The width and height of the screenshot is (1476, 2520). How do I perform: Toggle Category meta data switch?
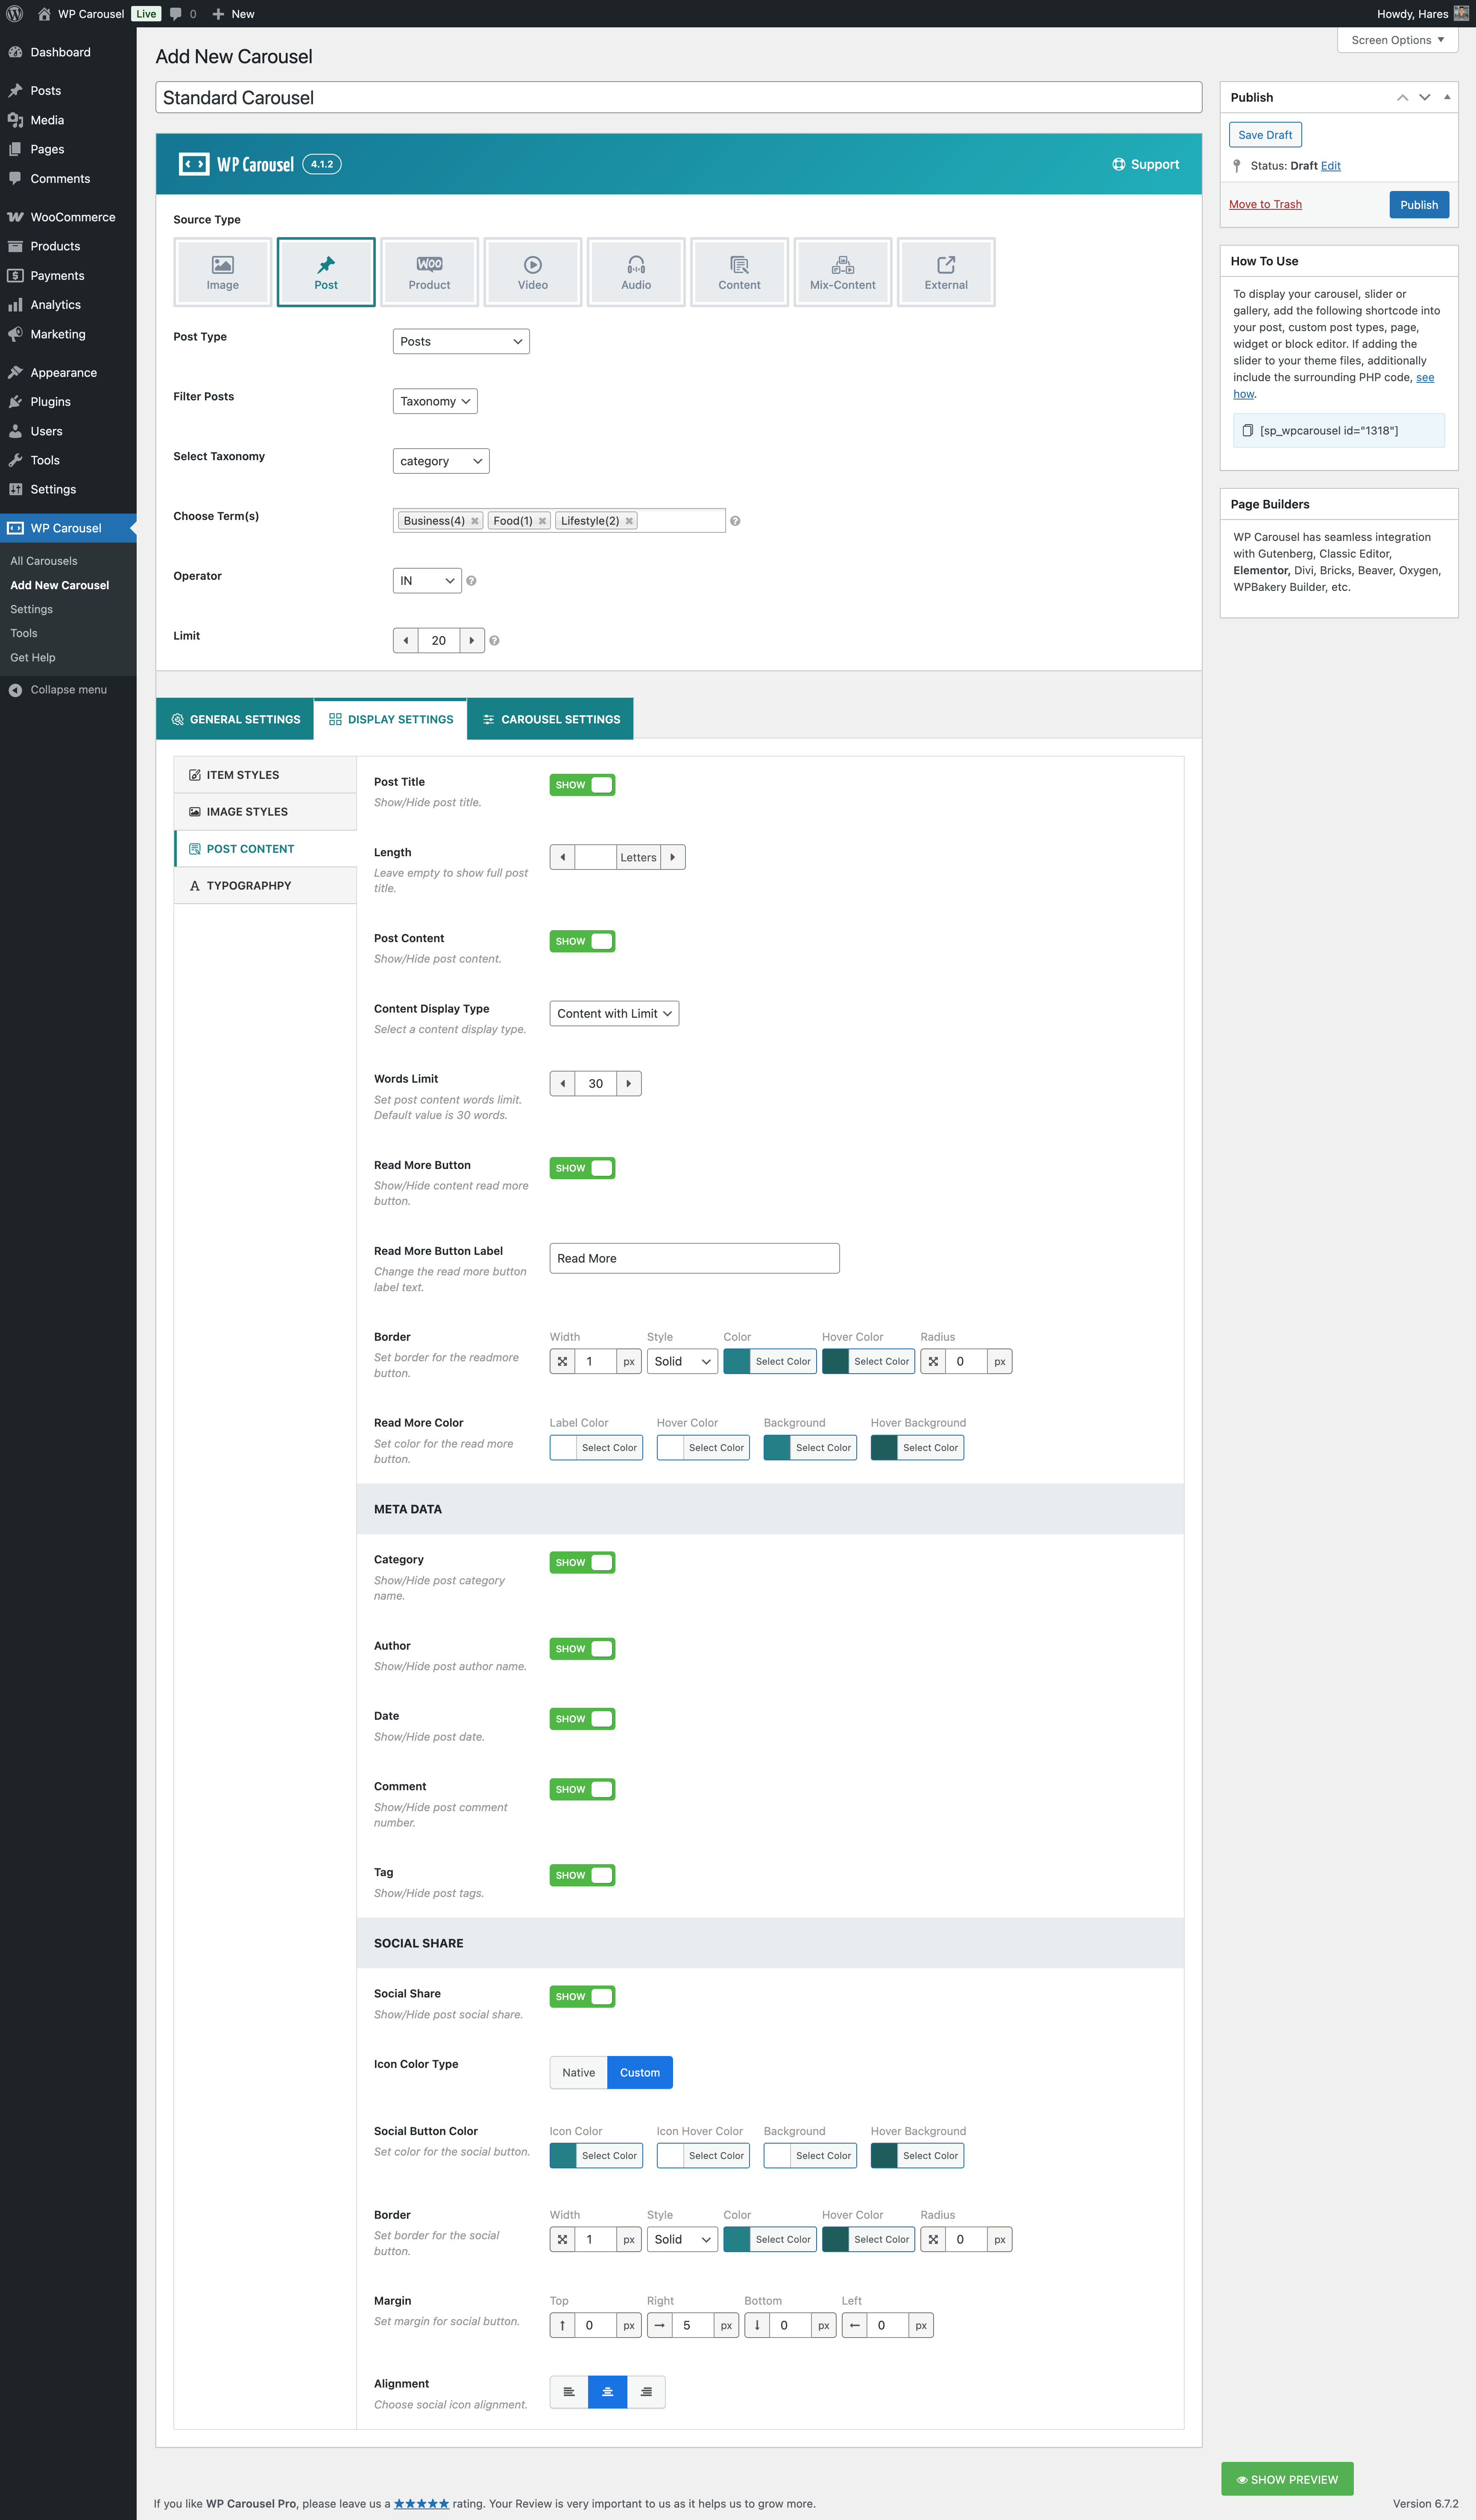(x=583, y=1563)
